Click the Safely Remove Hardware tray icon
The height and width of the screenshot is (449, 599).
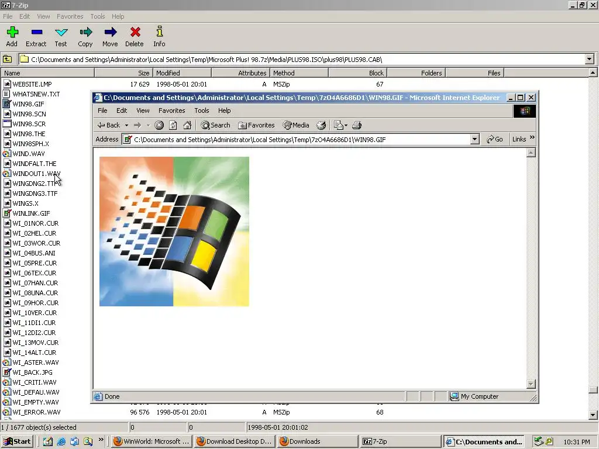click(x=539, y=441)
